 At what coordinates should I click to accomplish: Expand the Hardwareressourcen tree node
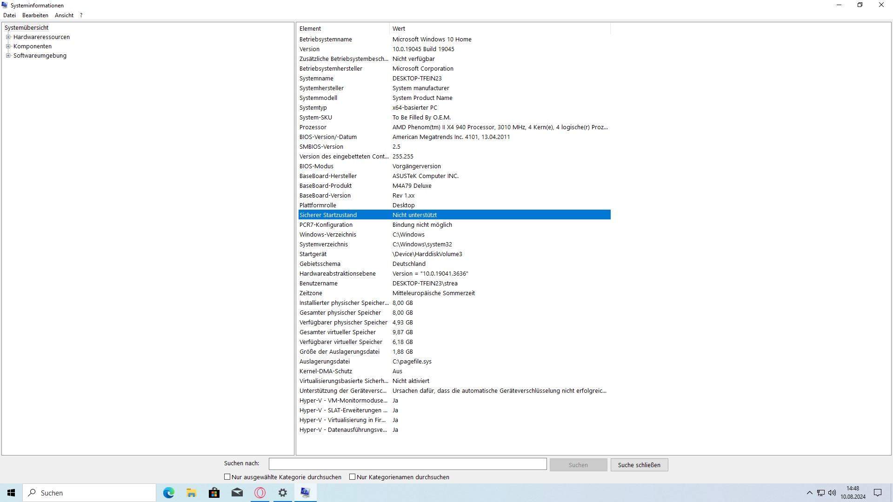(x=8, y=37)
